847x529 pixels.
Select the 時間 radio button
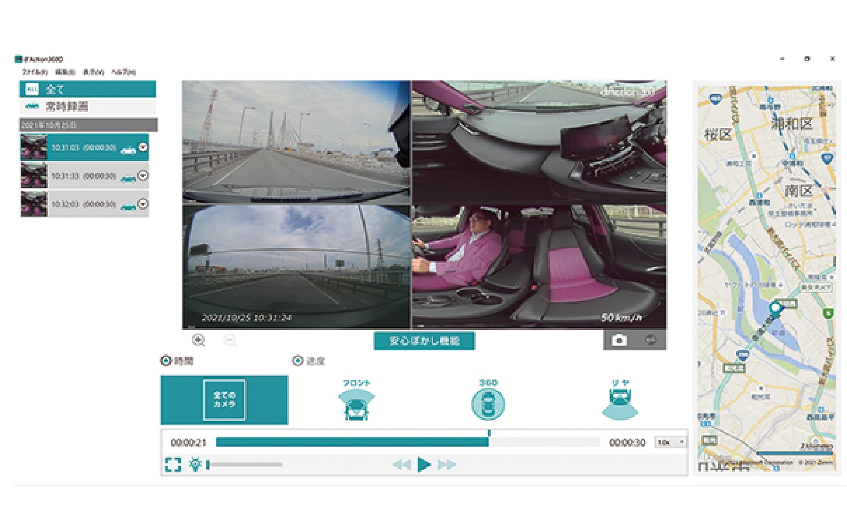click(165, 361)
